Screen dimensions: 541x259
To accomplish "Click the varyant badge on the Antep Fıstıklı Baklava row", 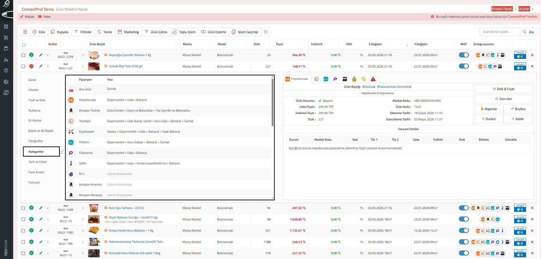I will [x=520, y=231].
